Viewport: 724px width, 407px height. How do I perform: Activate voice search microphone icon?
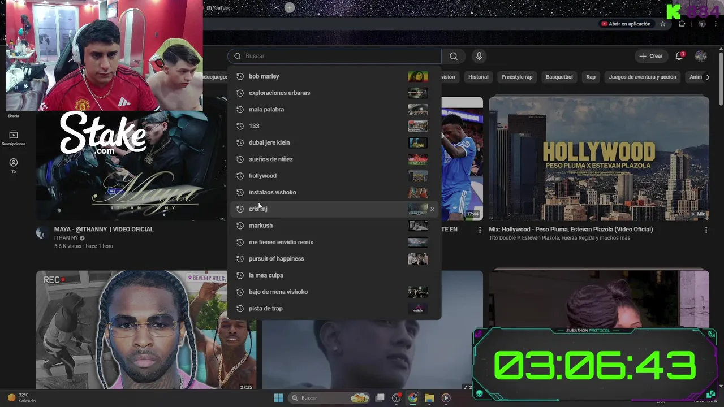click(479, 56)
